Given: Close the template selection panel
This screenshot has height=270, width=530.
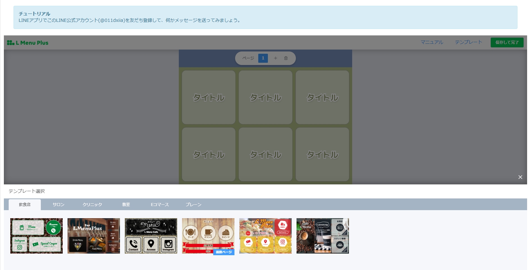Looking at the screenshot, I should click(520, 177).
